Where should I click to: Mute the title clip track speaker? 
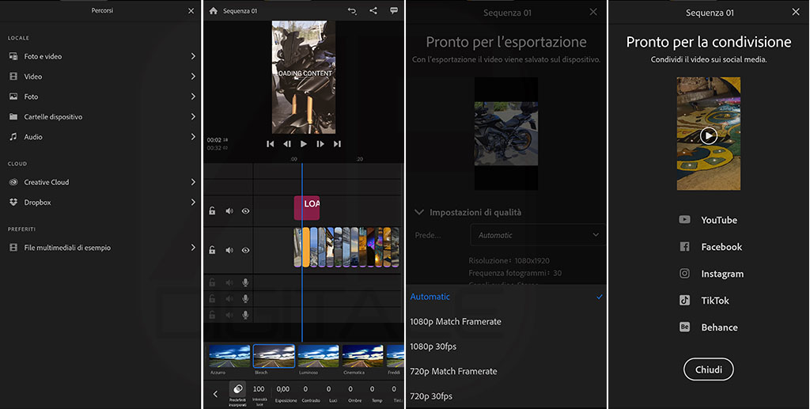229,210
